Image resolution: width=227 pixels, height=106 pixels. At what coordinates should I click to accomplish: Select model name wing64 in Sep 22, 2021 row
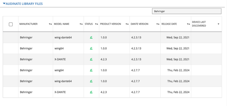point(59,49)
